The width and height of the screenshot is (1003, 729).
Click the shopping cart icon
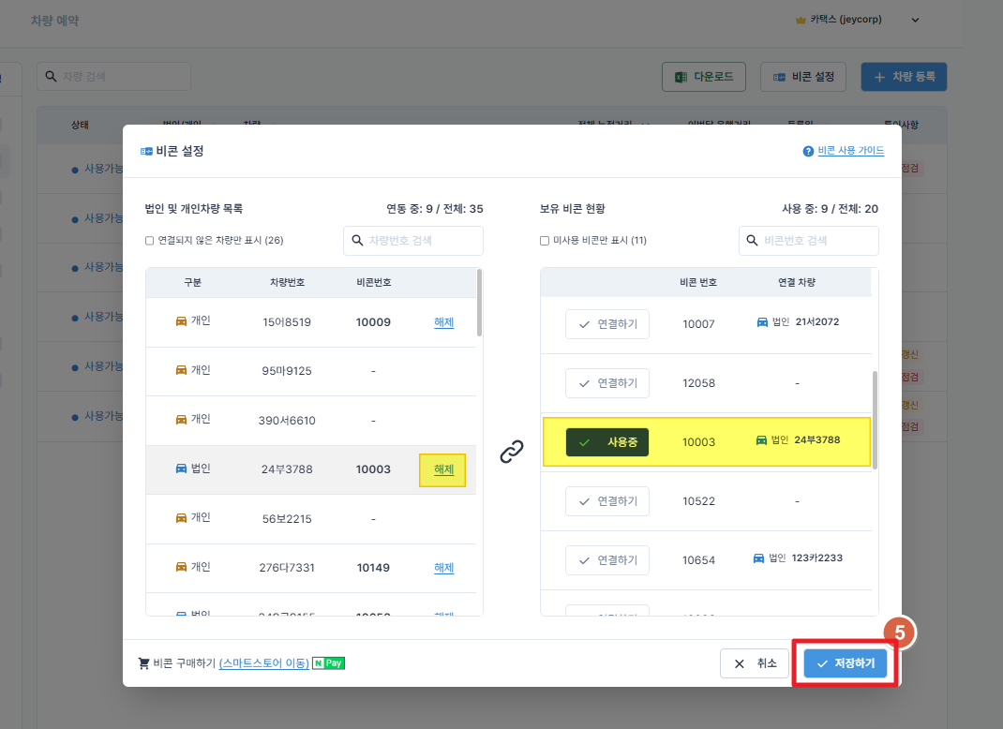144,663
